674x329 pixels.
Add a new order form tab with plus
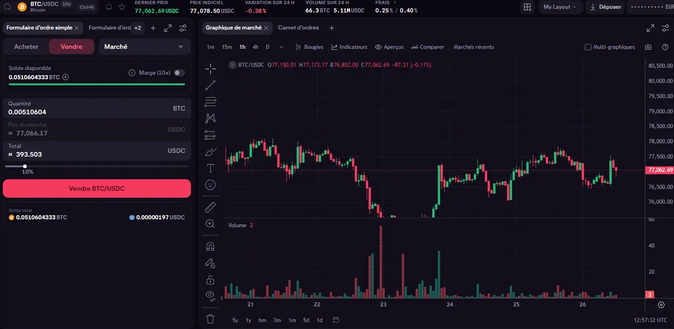pos(153,28)
